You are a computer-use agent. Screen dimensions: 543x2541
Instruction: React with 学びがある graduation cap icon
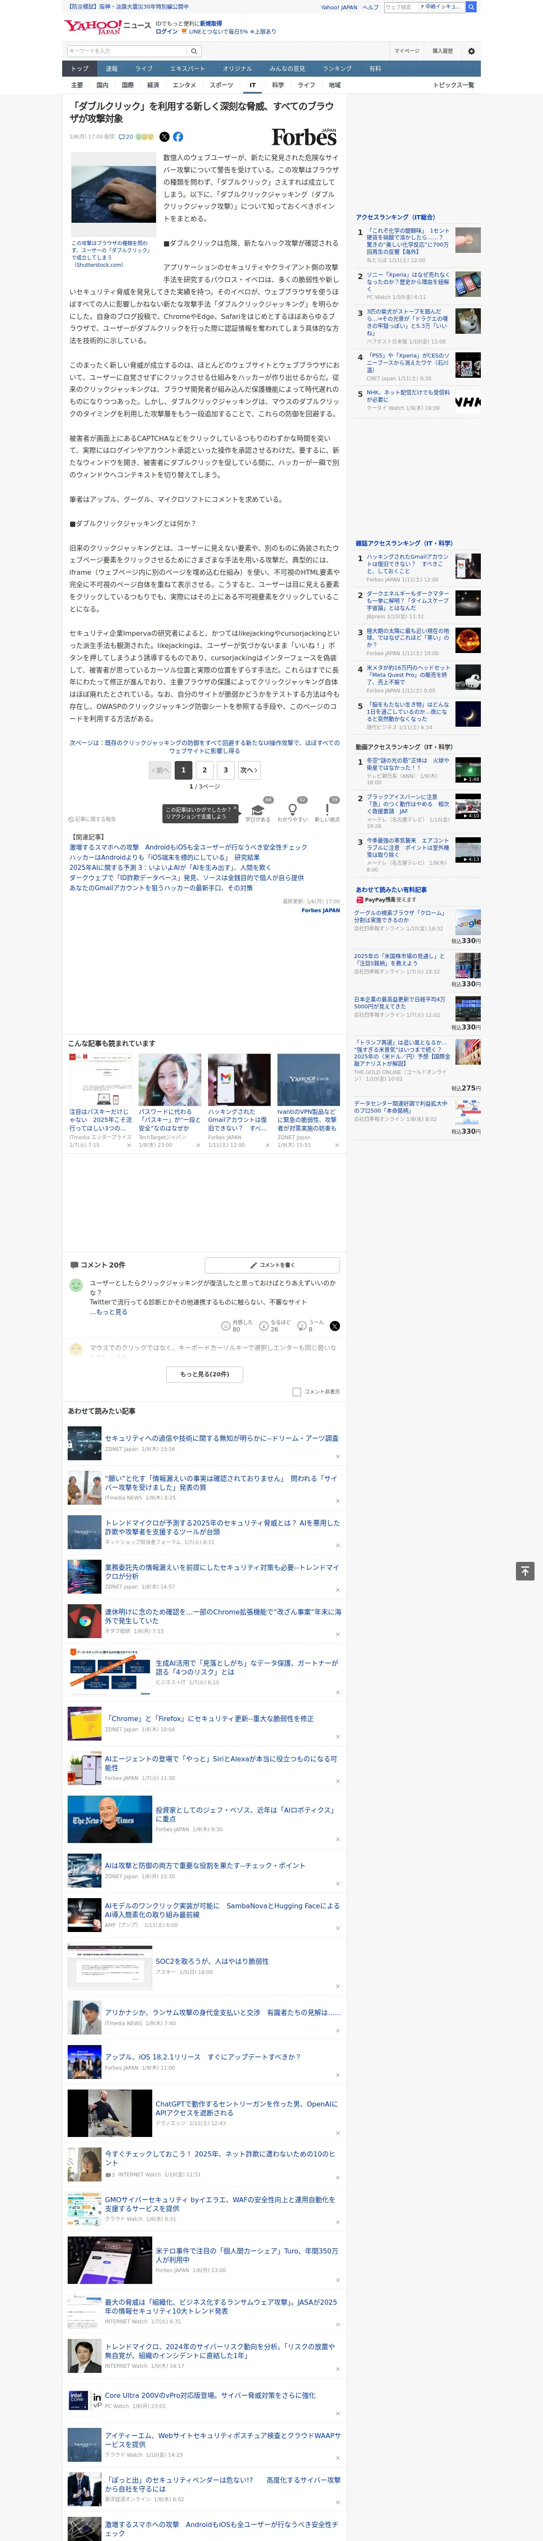click(258, 810)
